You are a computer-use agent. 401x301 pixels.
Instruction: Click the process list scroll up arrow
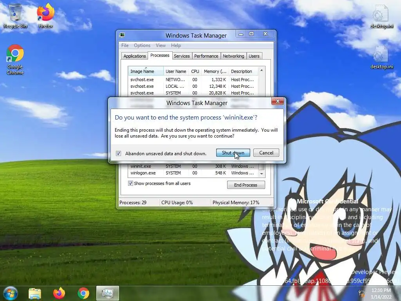(261, 71)
